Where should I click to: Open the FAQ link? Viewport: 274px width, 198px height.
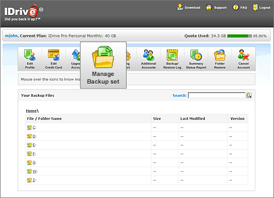coord(243,8)
